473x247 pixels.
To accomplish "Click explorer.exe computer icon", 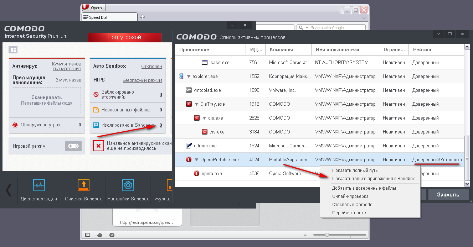I will click(x=181, y=76).
